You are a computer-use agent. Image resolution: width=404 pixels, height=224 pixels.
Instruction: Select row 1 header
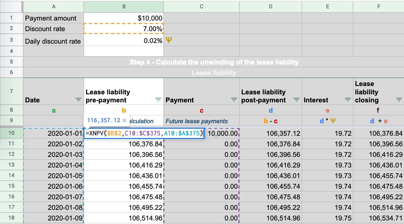(x=11, y=18)
